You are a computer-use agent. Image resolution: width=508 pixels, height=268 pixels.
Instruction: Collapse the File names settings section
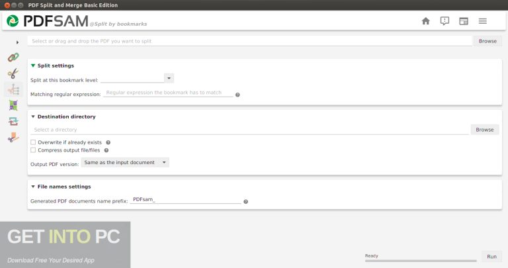(x=32, y=187)
